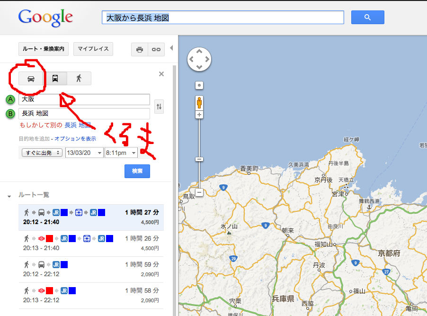
Task: Click the 香美町 town label
Action: pos(249,169)
